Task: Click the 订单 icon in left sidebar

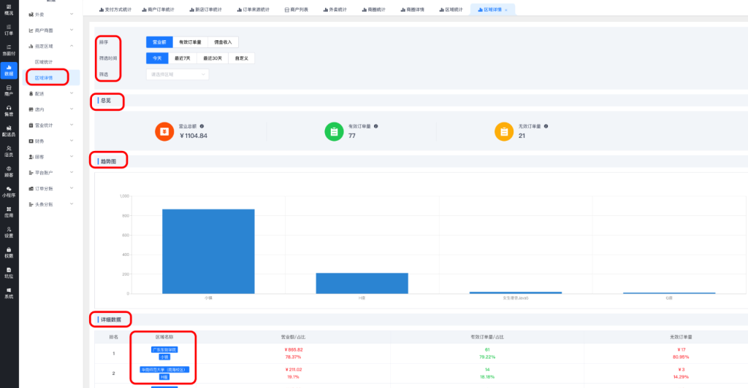Action: click(x=9, y=28)
